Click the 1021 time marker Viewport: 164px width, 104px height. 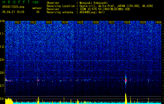click(x=18, y=22)
